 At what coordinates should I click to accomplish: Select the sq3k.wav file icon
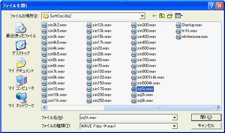point(134,101)
